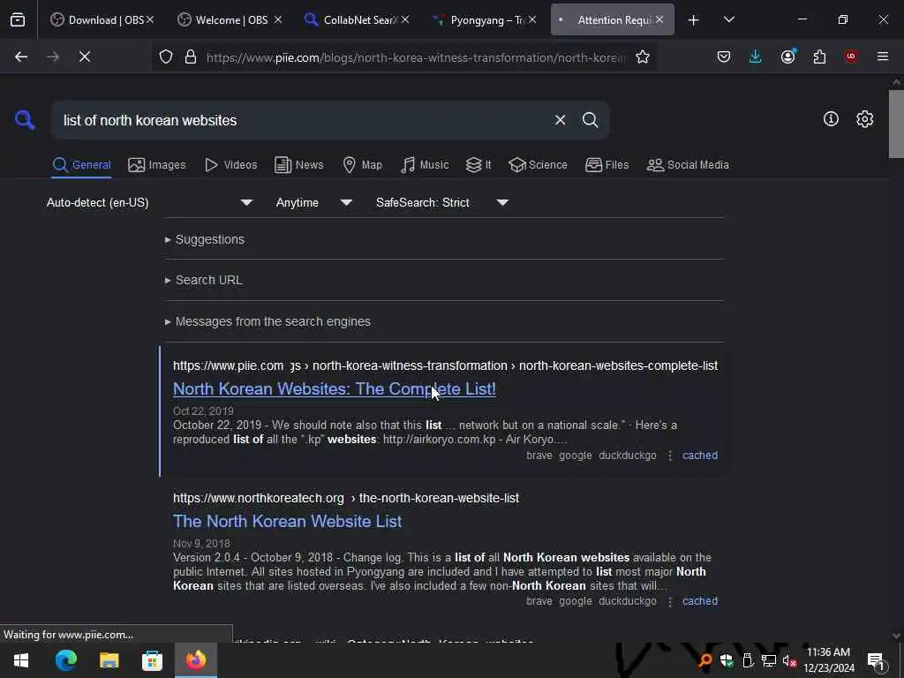This screenshot has width=904, height=678.
Task: Select the It search category
Action: pyautogui.click(x=478, y=165)
